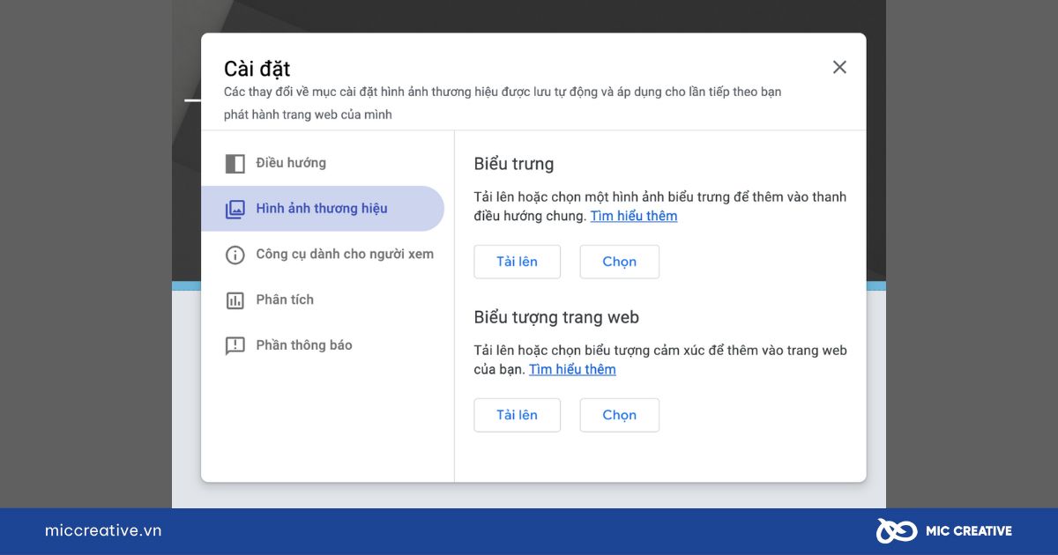Image resolution: width=1058 pixels, height=555 pixels.
Task: Click Tải lên under Biểu tượng trang web
Action: click(517, 415)
